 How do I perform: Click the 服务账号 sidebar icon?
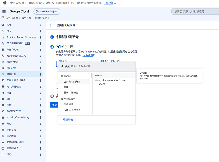3,74
